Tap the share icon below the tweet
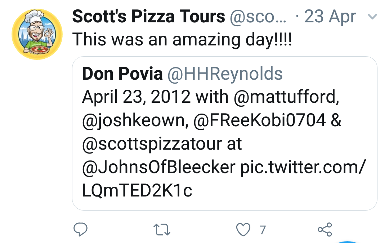Screen dimensions: 389x243 (x=325, y=229)
